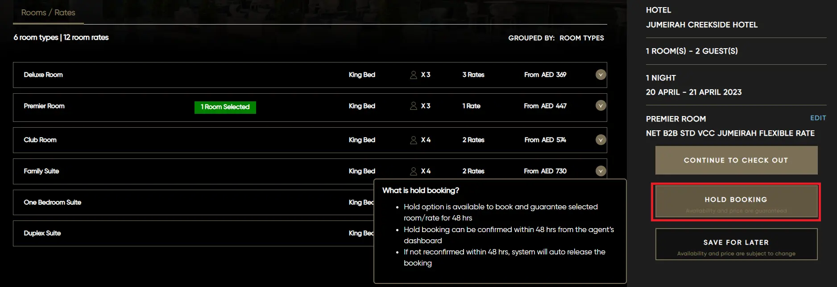Expand the Premier Room rates chevron
The height and width of the screenshot is (287, 837).
point(601,106)
